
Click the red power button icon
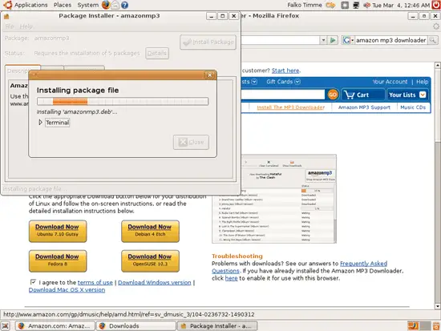tap(436, 5)
